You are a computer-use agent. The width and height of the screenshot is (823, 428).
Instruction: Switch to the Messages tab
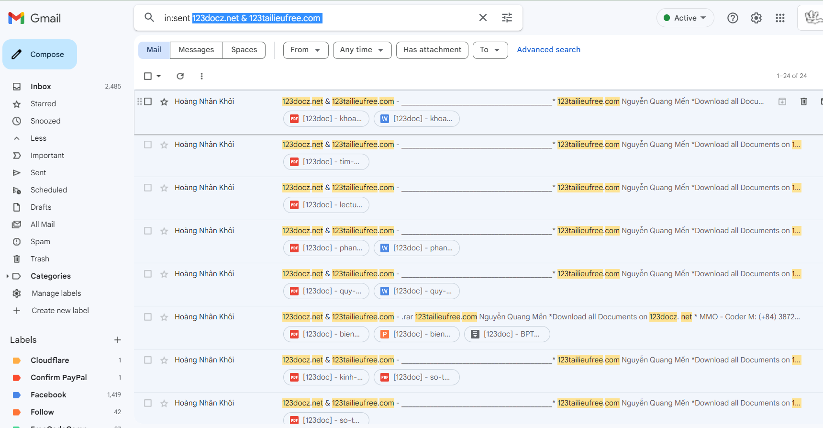point(196,50)
